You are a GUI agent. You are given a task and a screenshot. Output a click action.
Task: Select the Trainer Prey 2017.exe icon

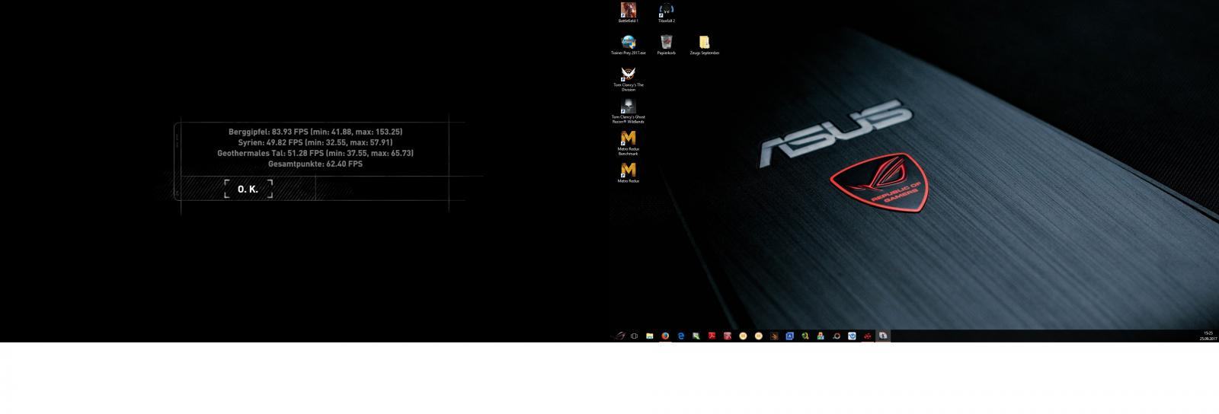click(x=628, y=44)
